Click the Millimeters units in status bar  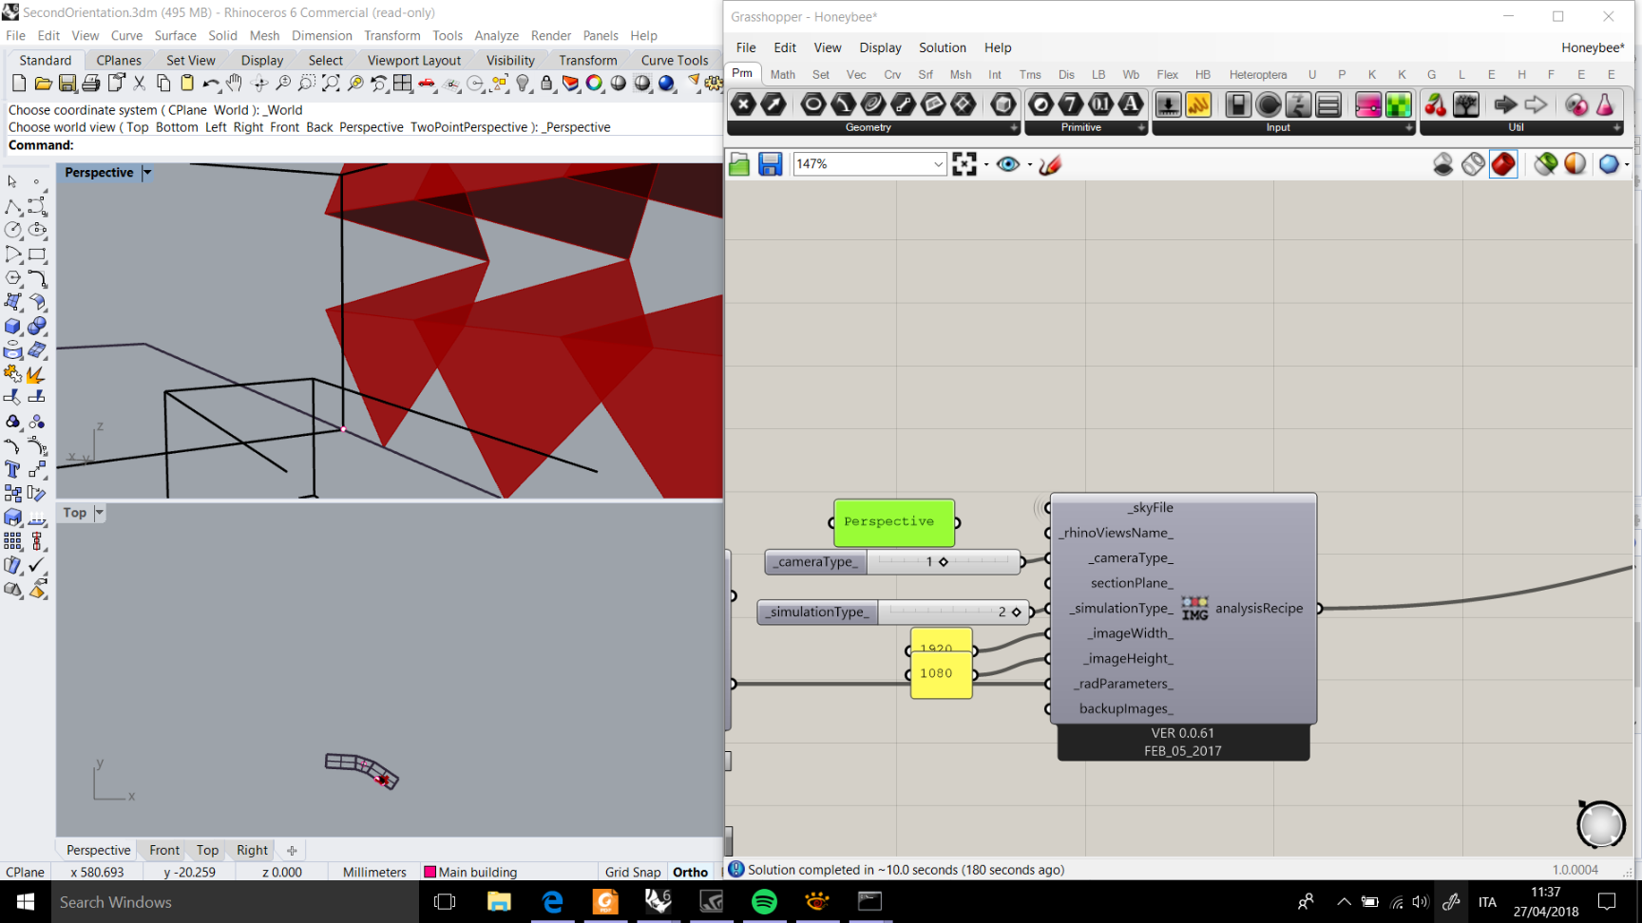374,872
